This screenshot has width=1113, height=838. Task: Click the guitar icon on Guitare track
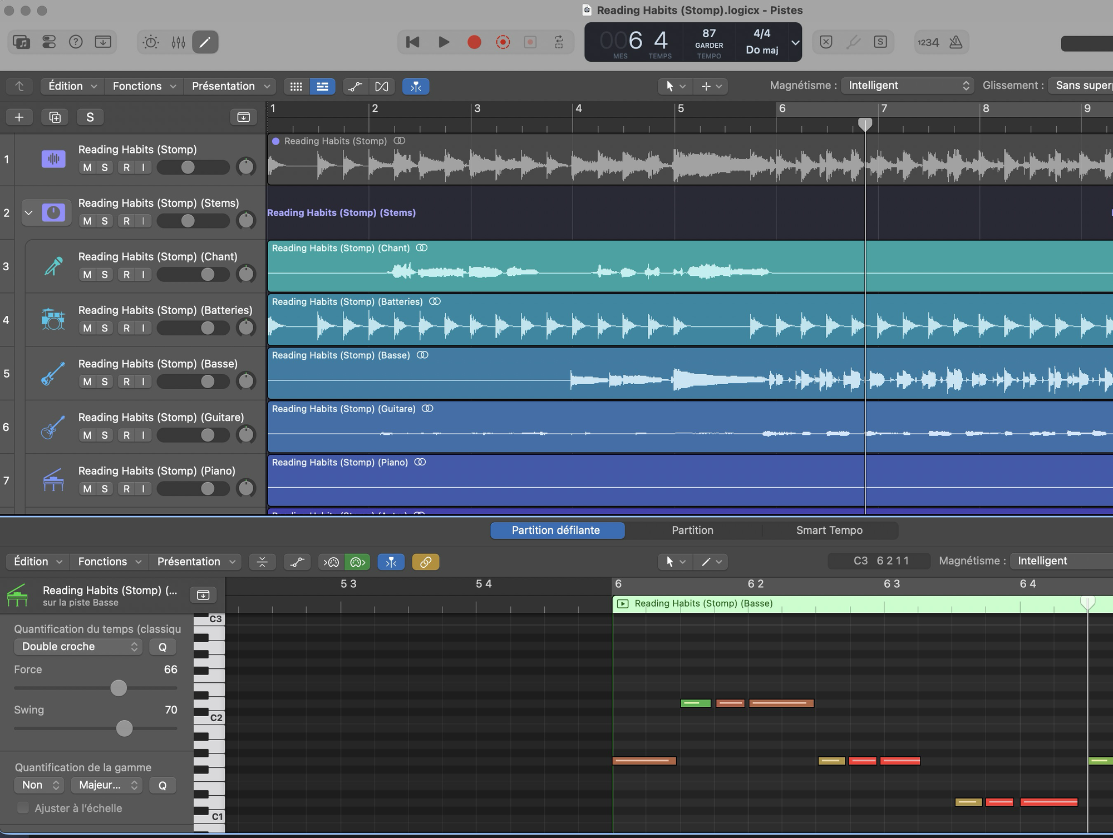(53, 427)
